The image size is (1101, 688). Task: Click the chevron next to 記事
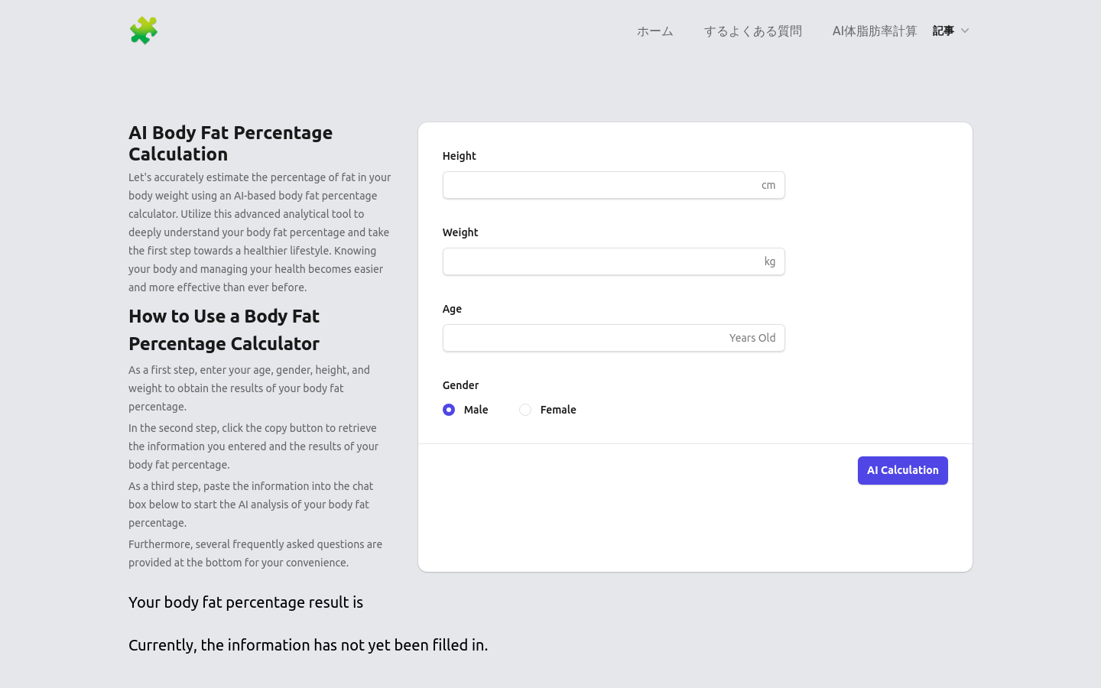pos(964,31)
